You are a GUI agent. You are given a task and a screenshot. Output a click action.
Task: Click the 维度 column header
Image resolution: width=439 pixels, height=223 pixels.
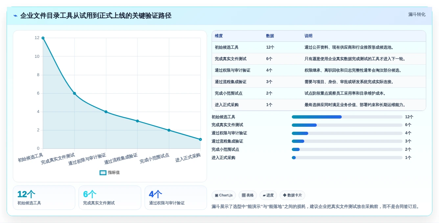coord(219,36)
